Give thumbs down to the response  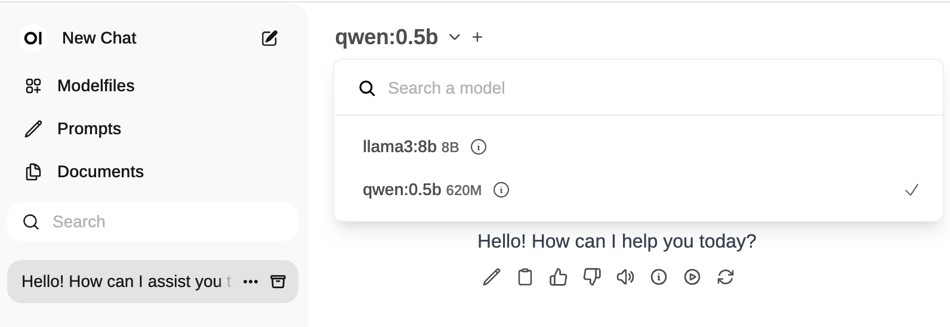pos(592,277)
